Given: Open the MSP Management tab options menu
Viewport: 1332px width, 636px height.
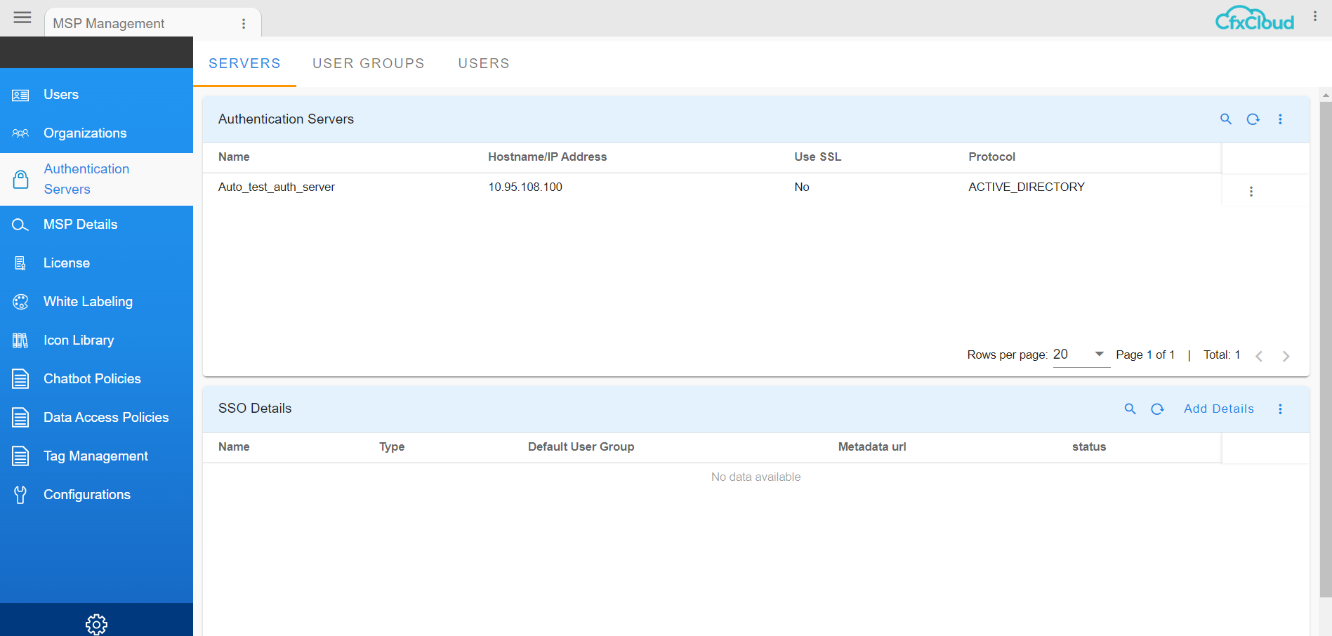Looking at the screenshot, I should click(244, 23).
